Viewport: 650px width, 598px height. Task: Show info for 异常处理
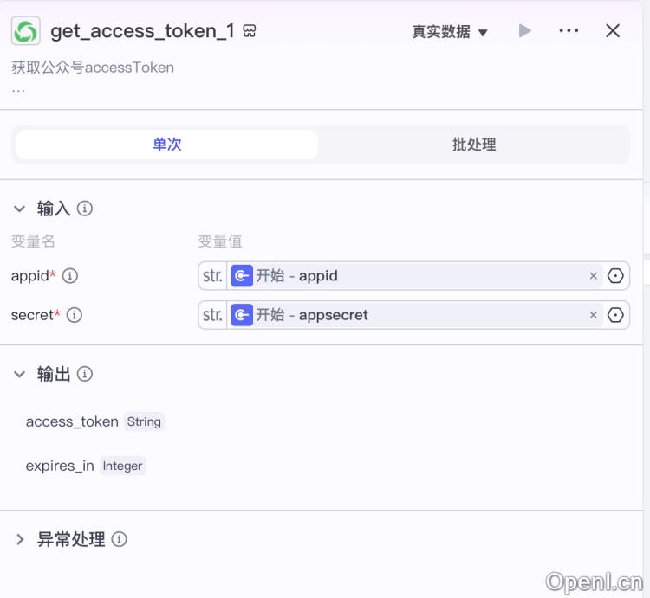(x=119, y=539)
